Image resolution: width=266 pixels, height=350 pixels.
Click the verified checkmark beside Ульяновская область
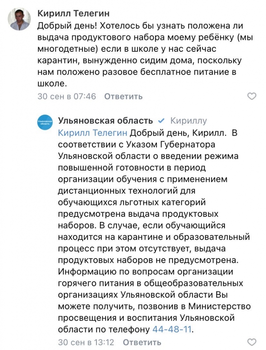pos(160,121)
